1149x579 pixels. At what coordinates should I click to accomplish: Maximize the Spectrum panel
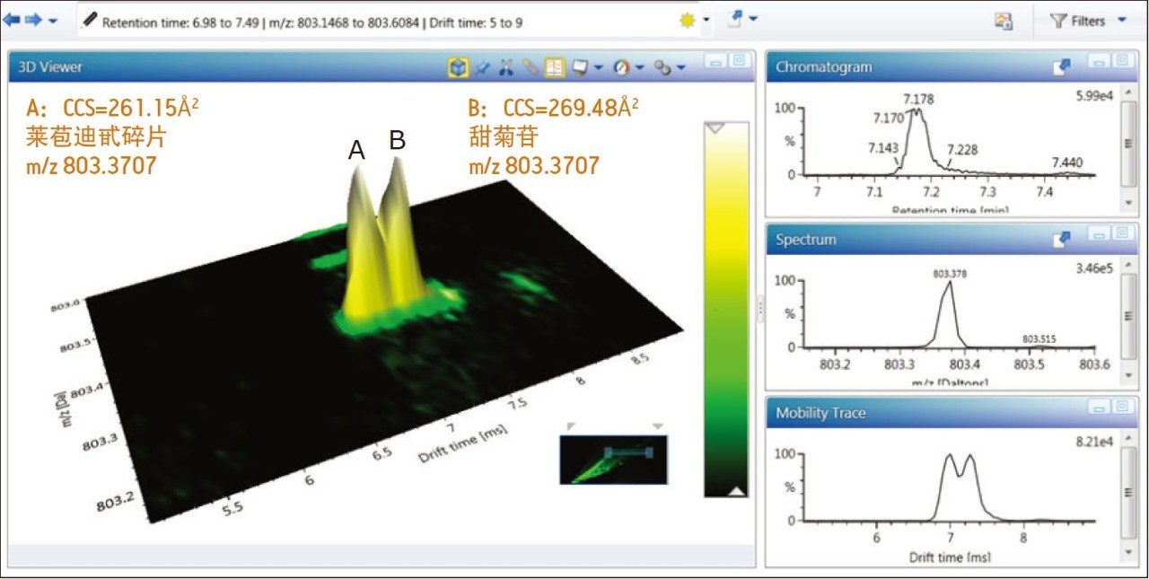coord(1121,233)
